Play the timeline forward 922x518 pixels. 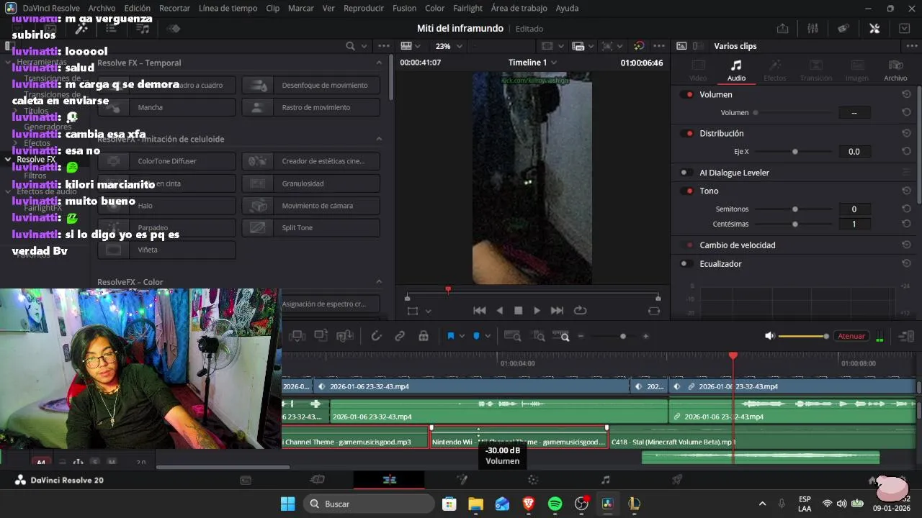tap(537, 311)
